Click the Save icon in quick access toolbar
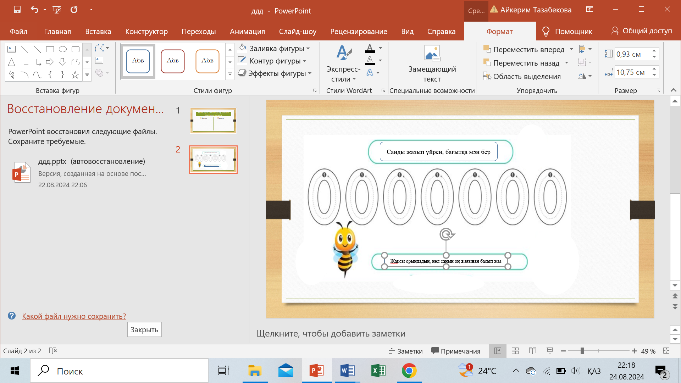The image size is (681, 383). (17, 10)
